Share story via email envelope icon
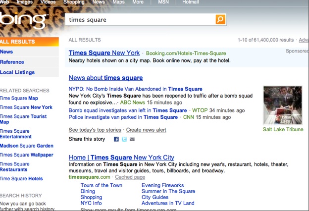Viewport: 309px width, 211px height. (x=132, y=140)
